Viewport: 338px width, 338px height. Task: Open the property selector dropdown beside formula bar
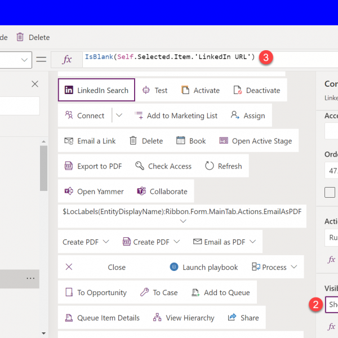coord(24,60)
